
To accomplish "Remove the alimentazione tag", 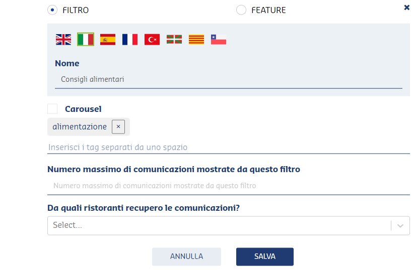I will coord(118,127).
